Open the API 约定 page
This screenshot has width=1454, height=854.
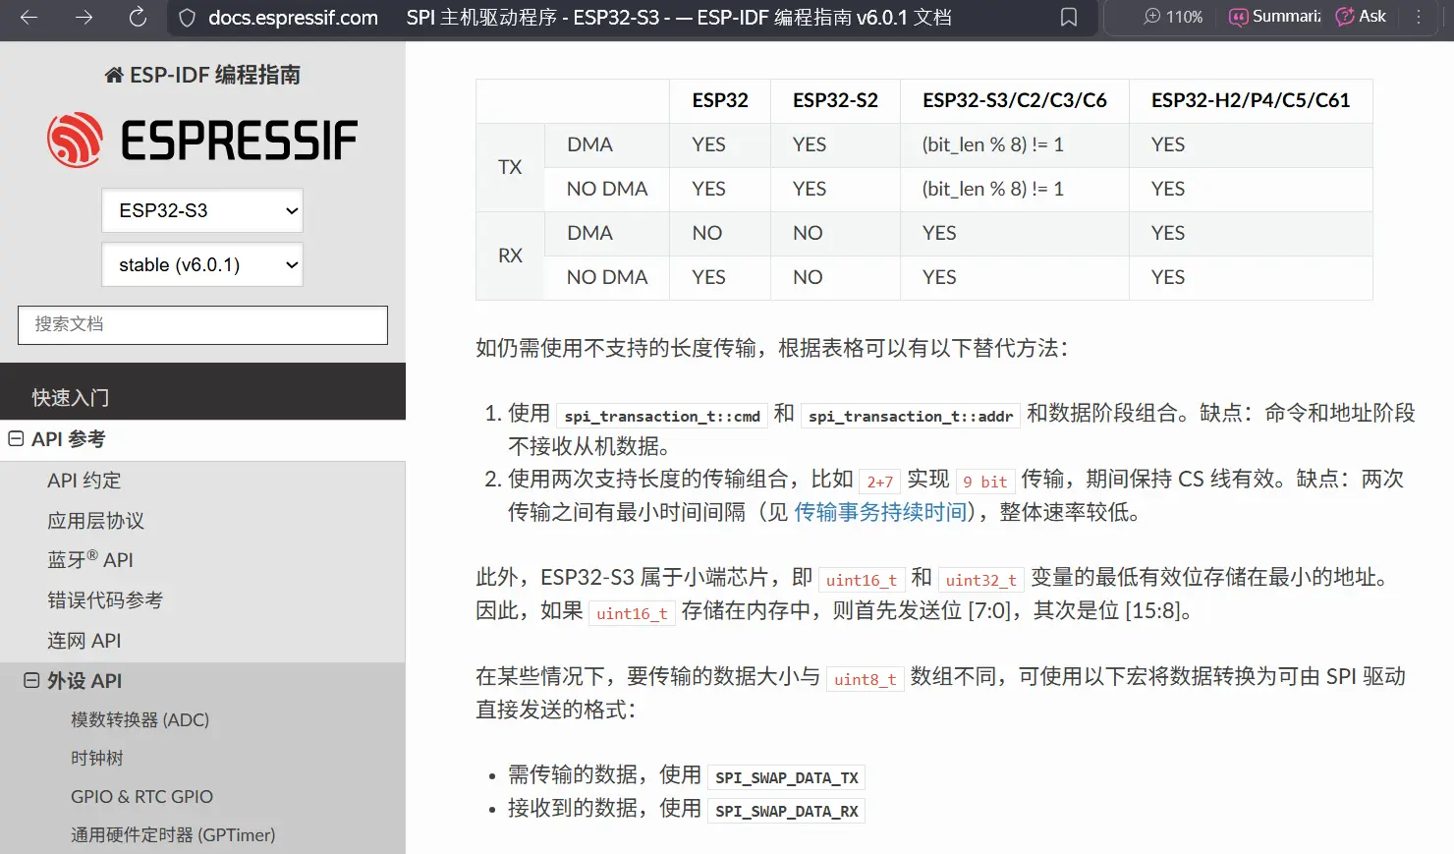pos(84,481)
